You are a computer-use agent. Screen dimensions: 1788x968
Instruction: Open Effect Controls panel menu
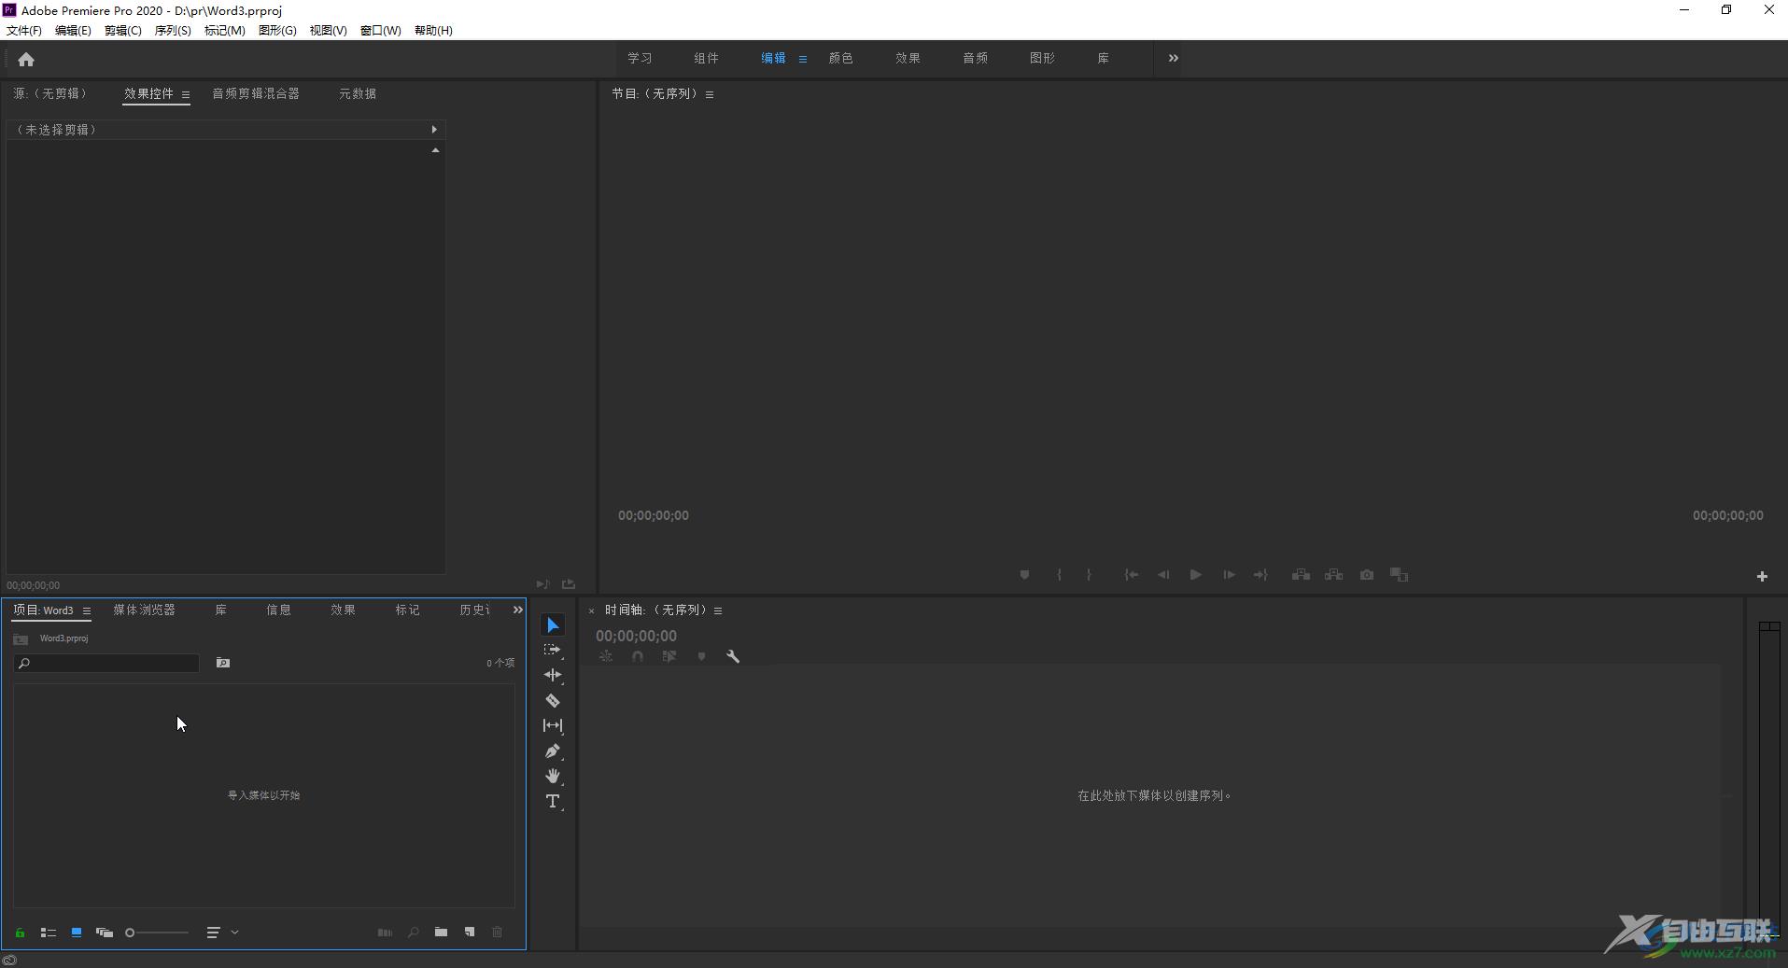[186, 94]
